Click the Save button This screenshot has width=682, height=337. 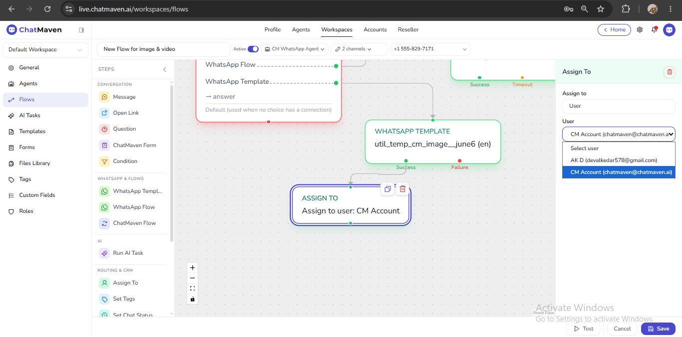pos(658,329)
